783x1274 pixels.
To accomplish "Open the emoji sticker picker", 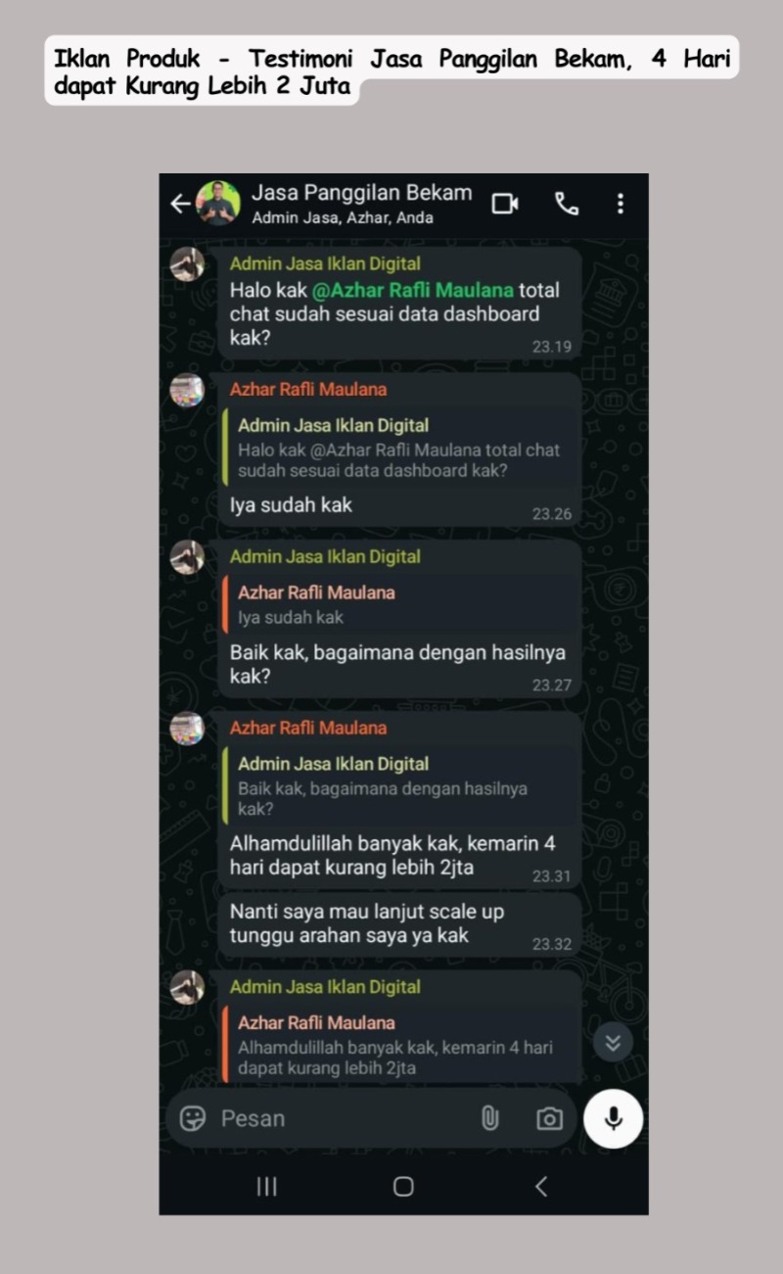I will 194,1118.
